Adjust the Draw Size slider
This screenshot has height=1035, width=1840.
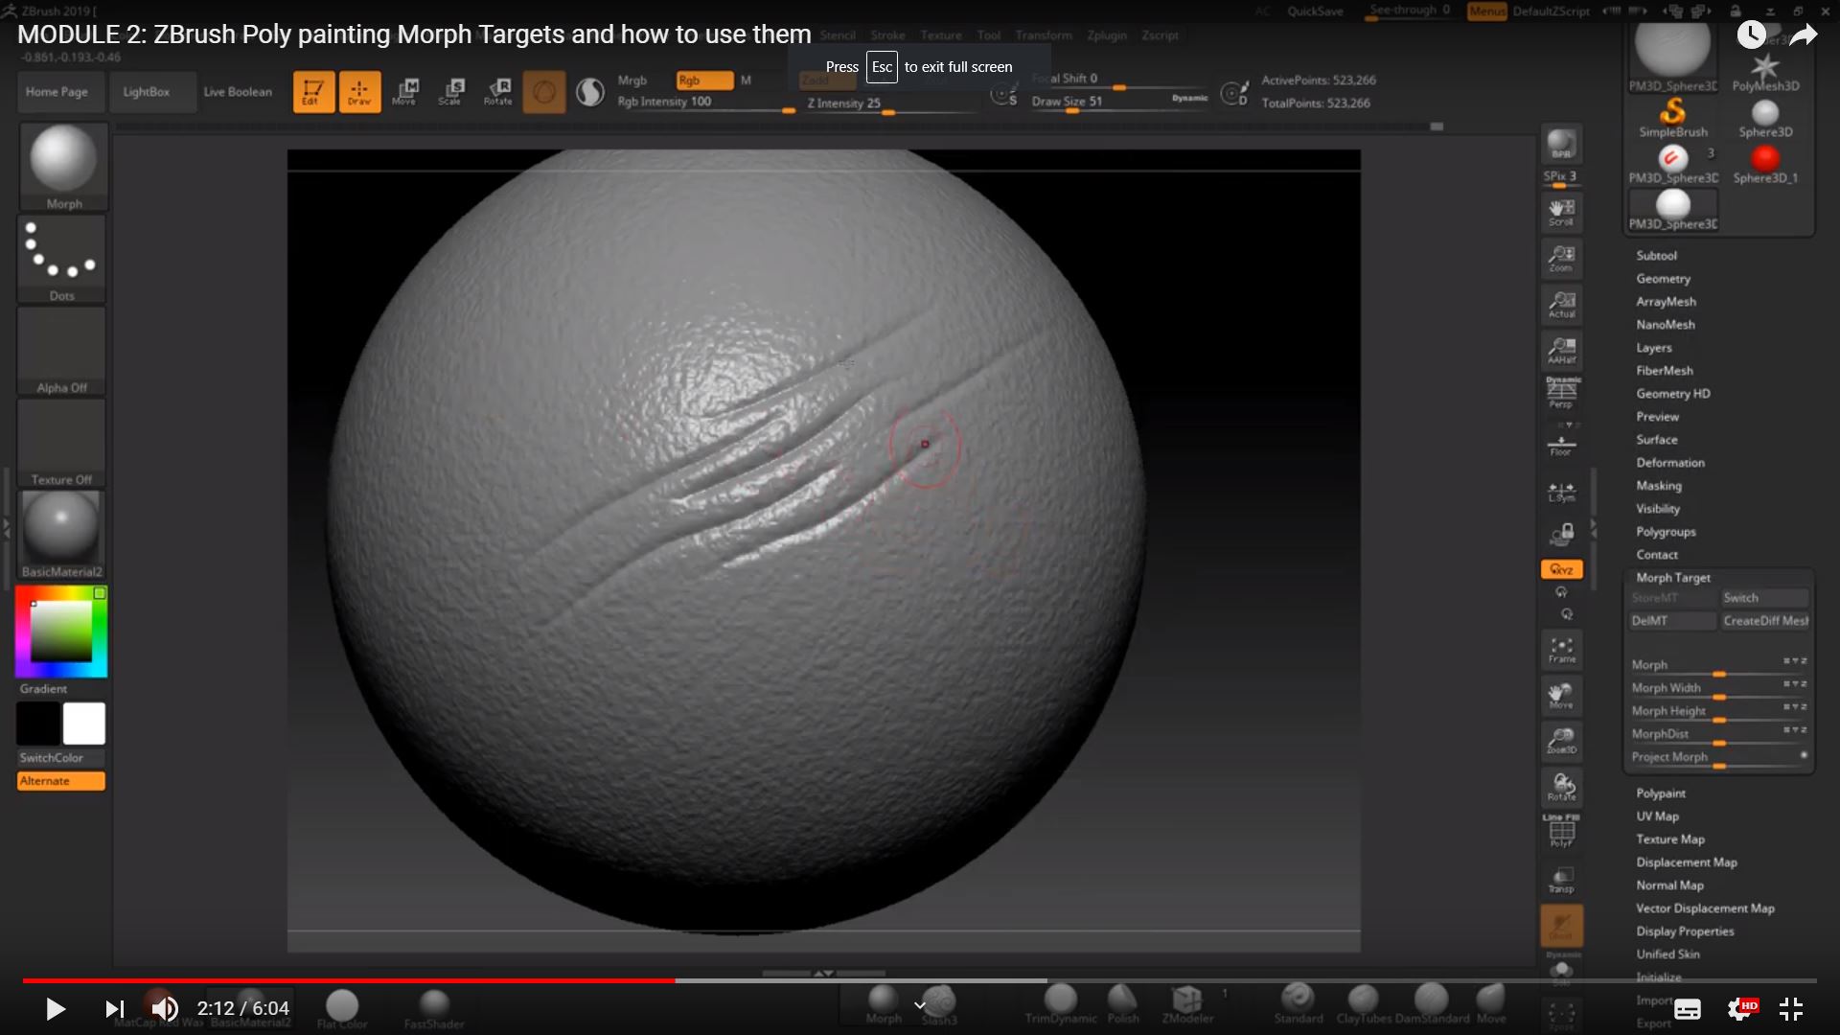coord(1119,102)
